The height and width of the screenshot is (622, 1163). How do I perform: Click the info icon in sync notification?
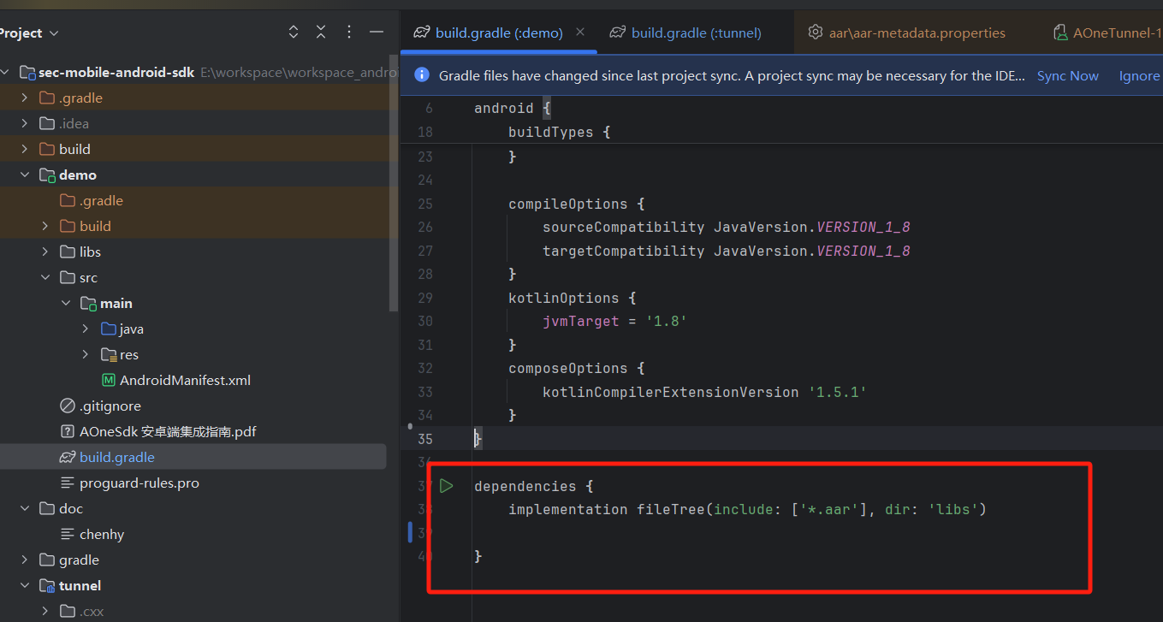(421, 75)
